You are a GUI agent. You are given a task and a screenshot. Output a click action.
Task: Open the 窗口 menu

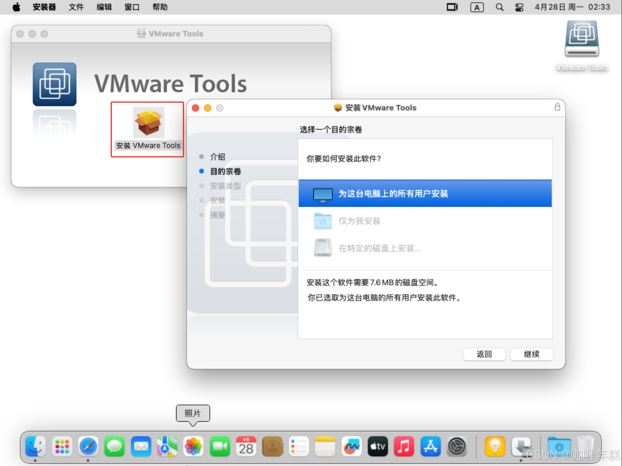tap(132, 7)
